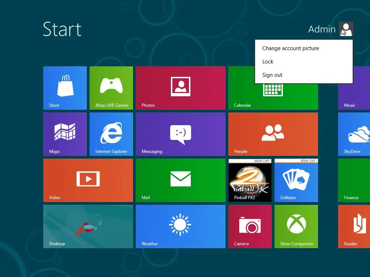Launch the Video tile
Viewport: 370px width, 277px height.
(x=88, y=180)
